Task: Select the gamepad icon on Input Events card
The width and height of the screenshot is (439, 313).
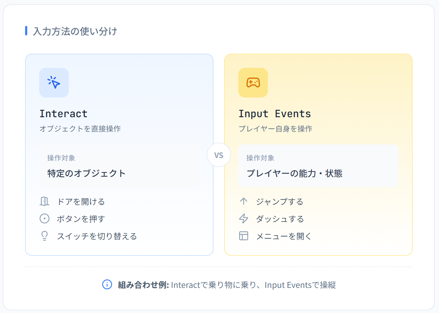Action: point(253,83)
